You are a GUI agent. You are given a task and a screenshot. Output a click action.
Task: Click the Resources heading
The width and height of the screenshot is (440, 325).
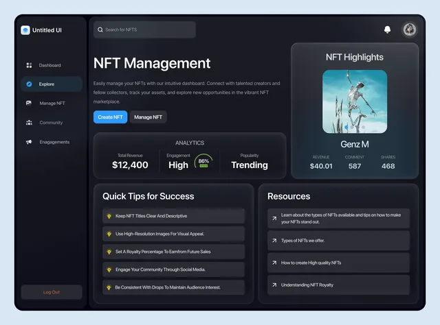click(x=289, y=196)
